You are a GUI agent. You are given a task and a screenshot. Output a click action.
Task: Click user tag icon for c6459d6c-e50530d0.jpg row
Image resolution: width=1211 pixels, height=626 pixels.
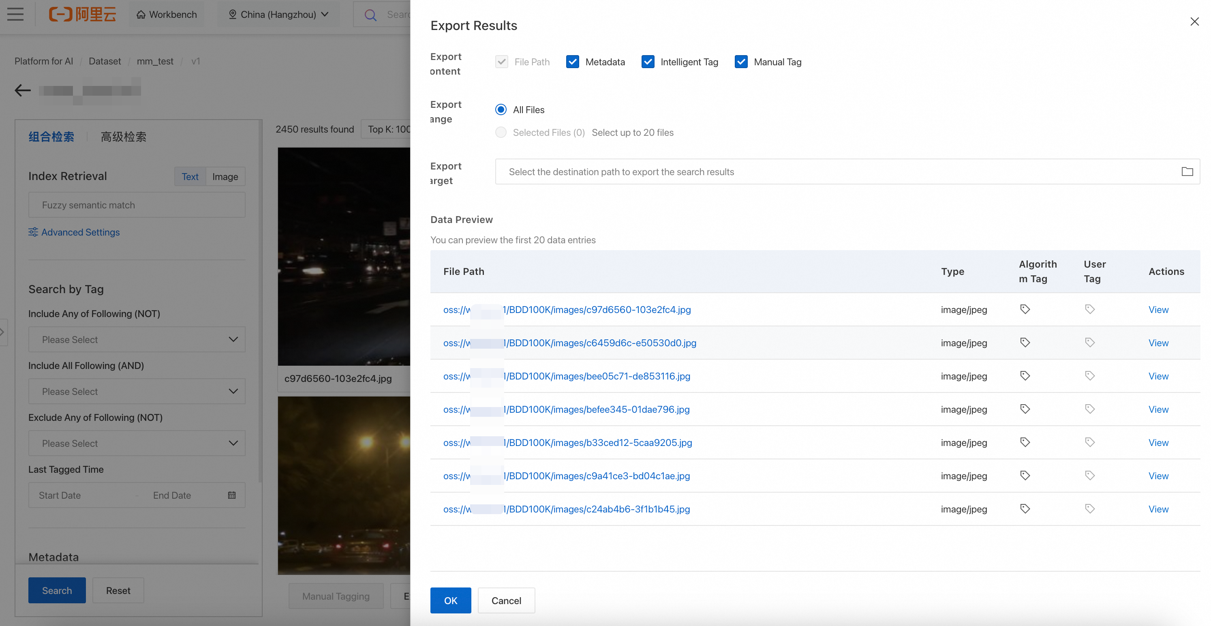tap(1090, 343)
